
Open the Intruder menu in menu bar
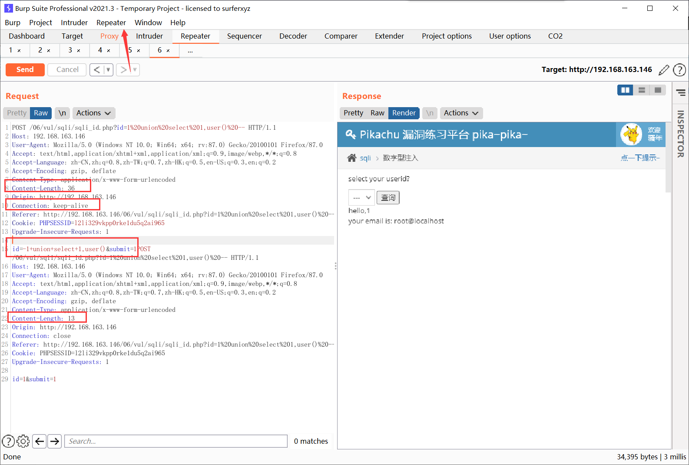click(x=74, y=23)
